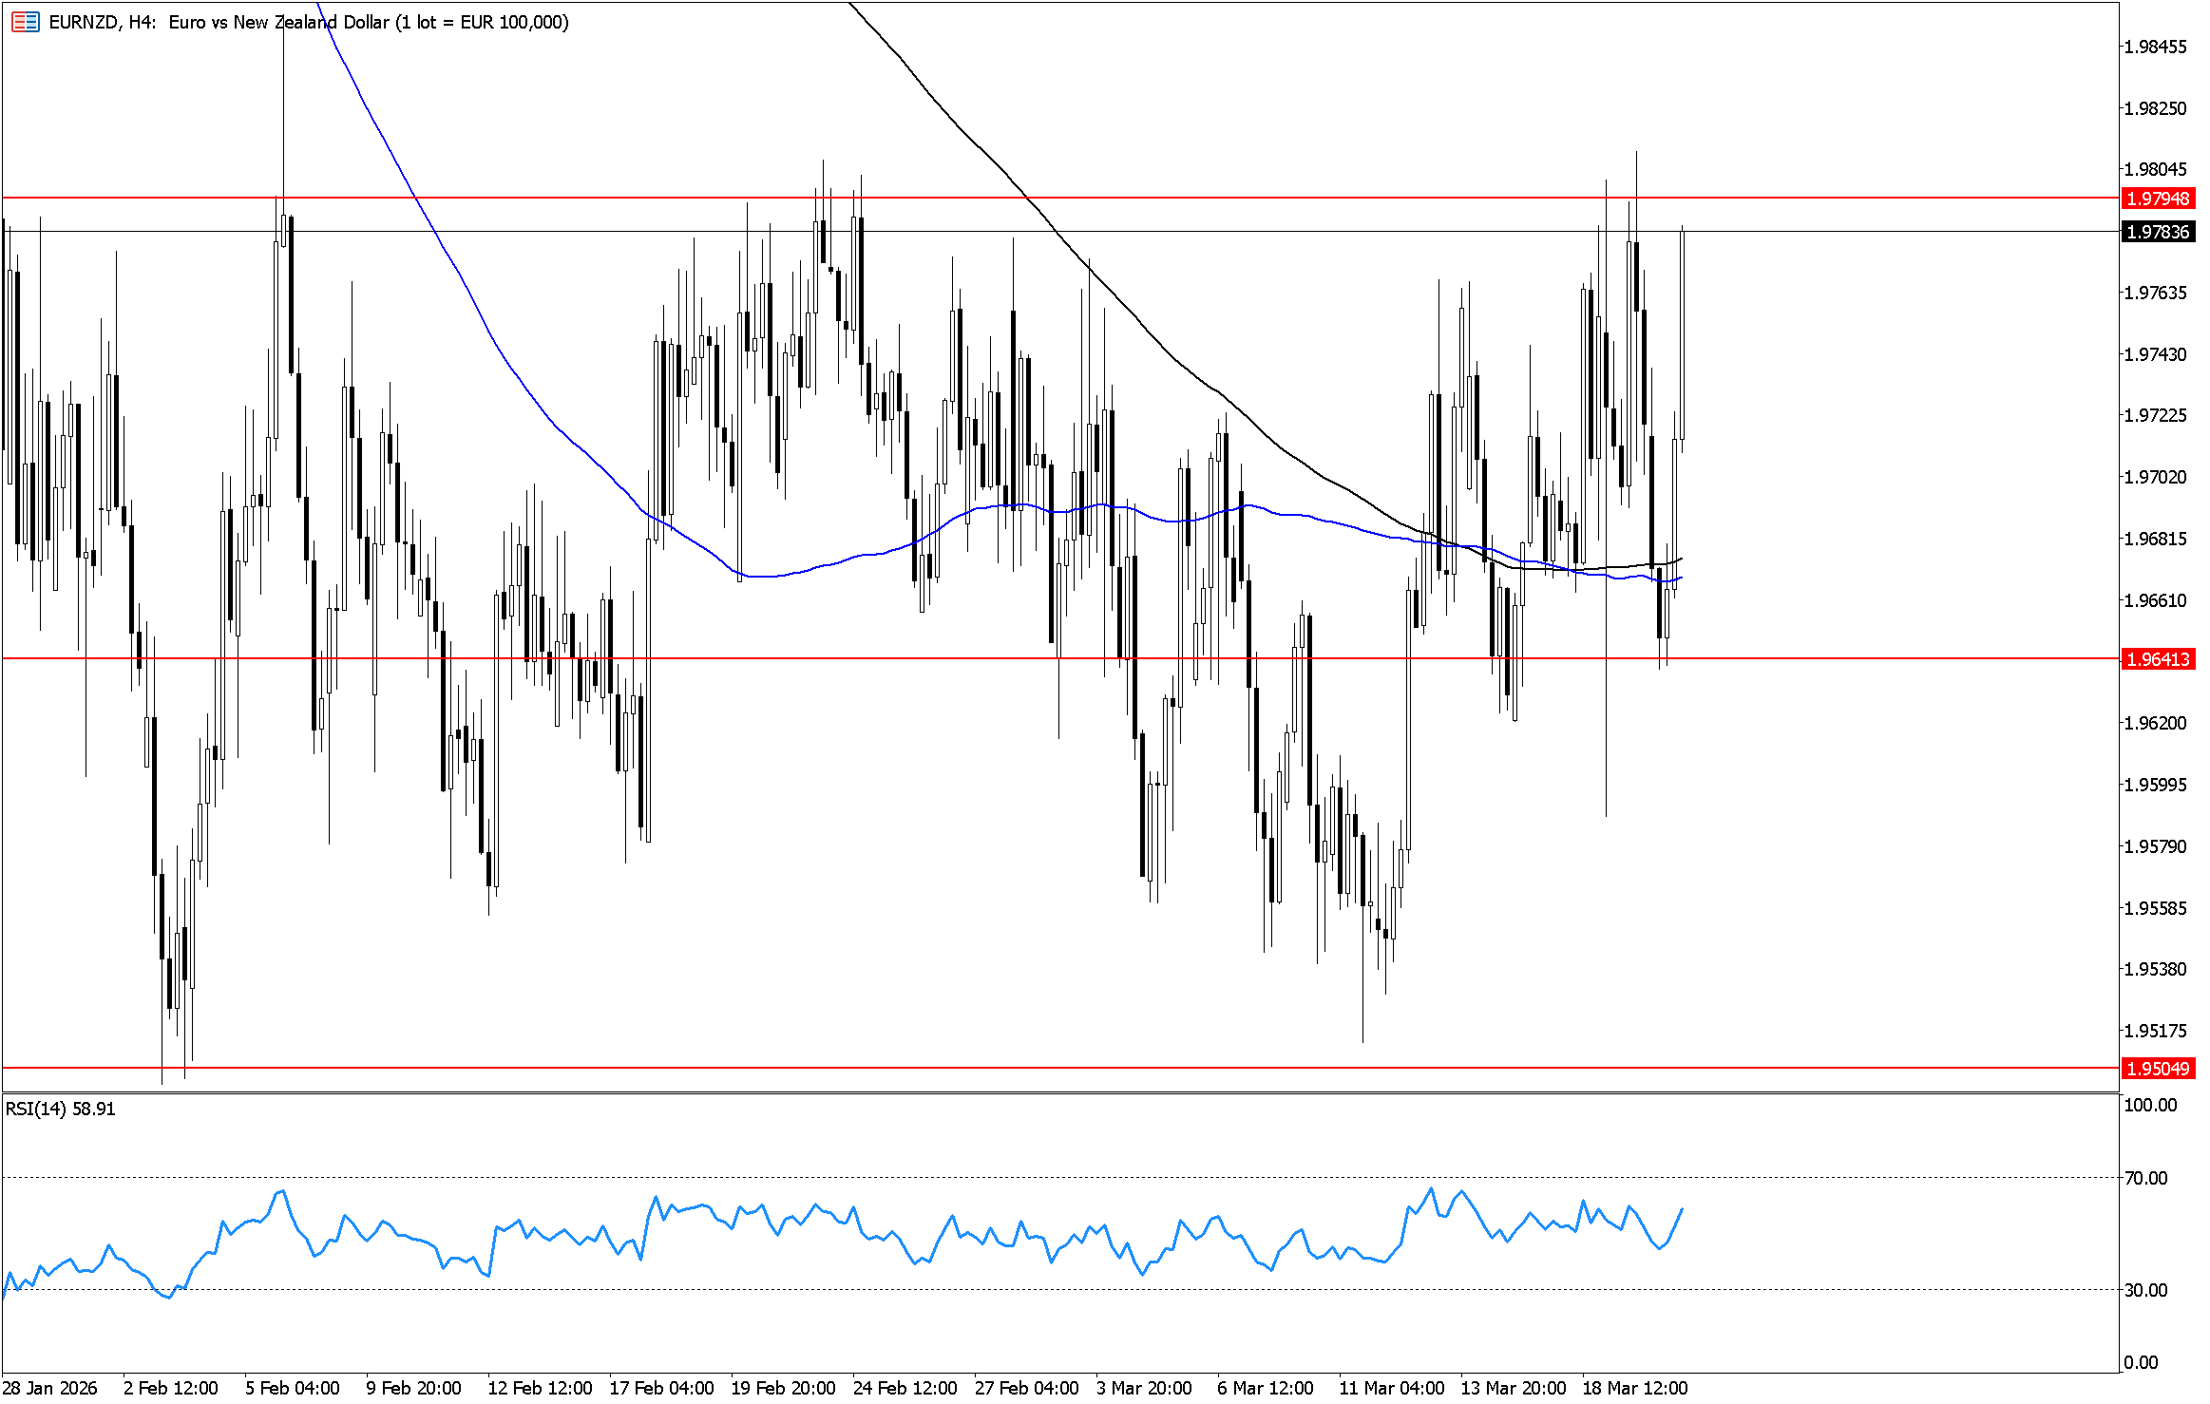Click the red 1.95049 price label
Viewport: 2210px width, 1404px height.
pos(2157,1069)
